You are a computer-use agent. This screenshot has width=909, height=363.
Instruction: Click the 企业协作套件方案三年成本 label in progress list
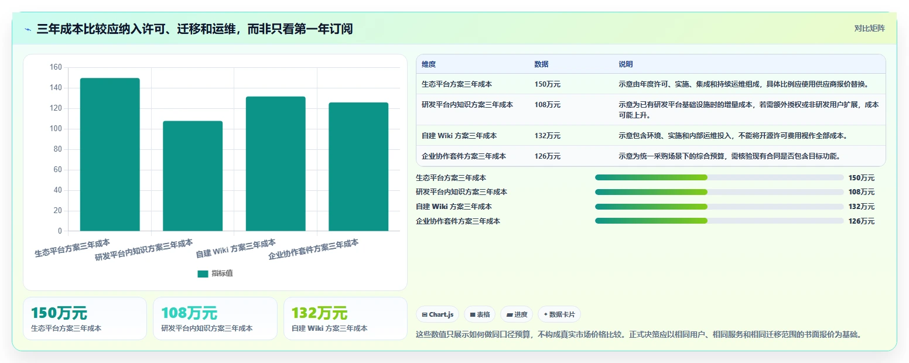(x=458, y=221)
